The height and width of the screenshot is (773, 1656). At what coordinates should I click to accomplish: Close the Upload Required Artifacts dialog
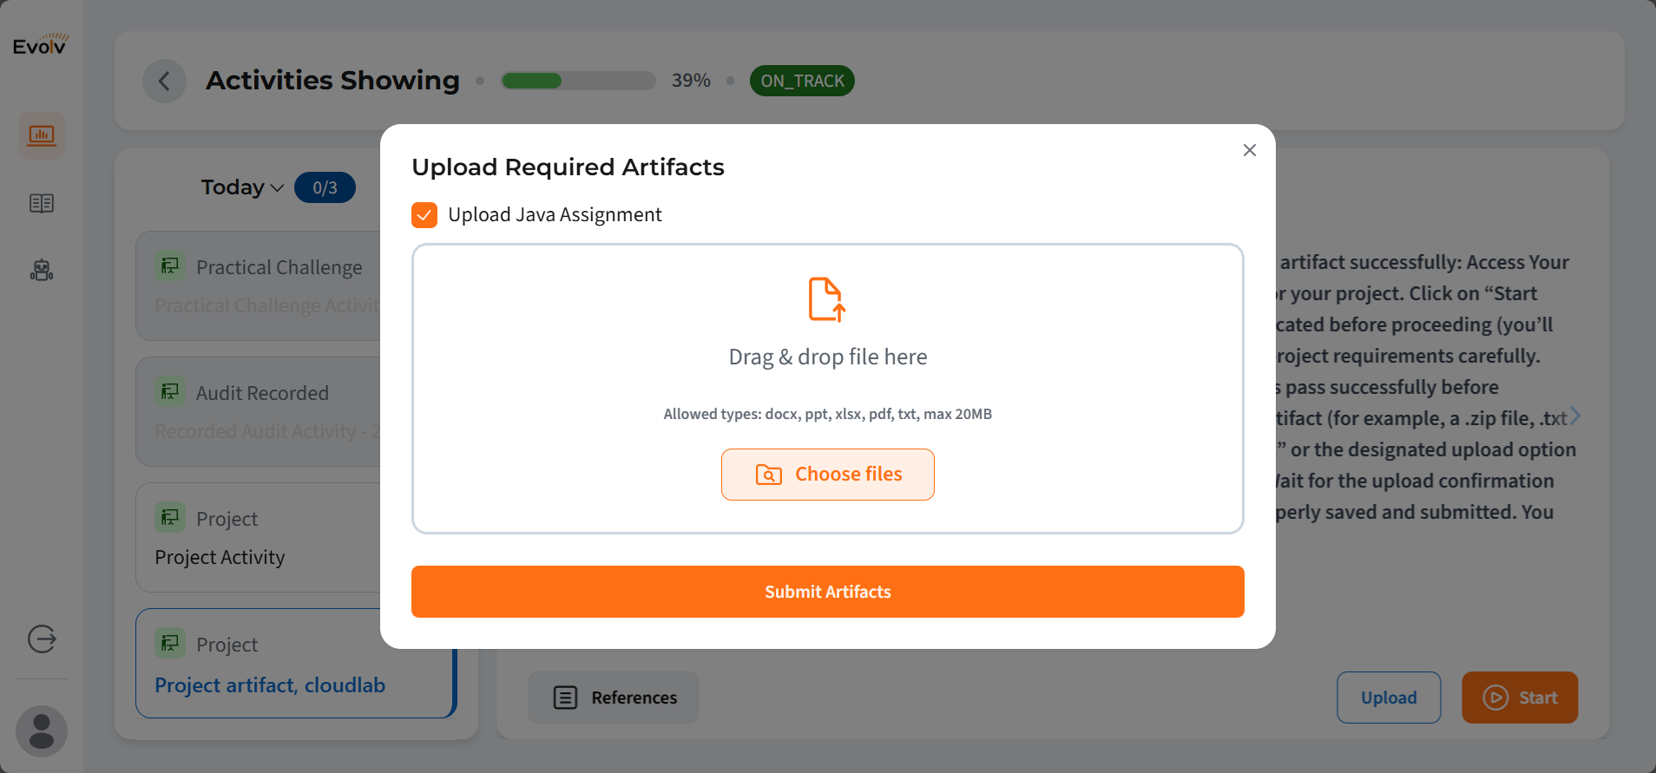click(x=1249, y=150)
